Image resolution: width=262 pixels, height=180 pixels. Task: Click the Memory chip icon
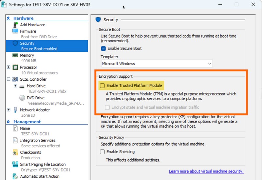click(15, 55)
